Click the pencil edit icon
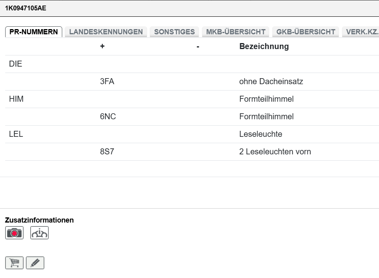The image size is (379, 278). tap(35, 263)
